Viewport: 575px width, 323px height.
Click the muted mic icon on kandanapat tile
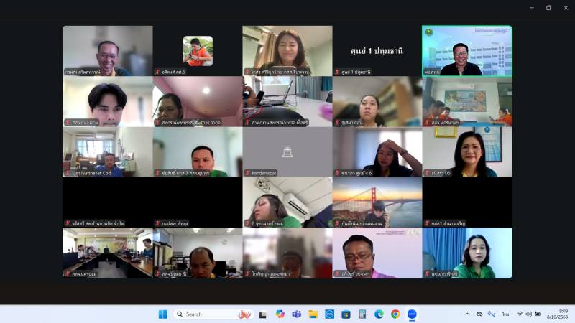[247, 173]
